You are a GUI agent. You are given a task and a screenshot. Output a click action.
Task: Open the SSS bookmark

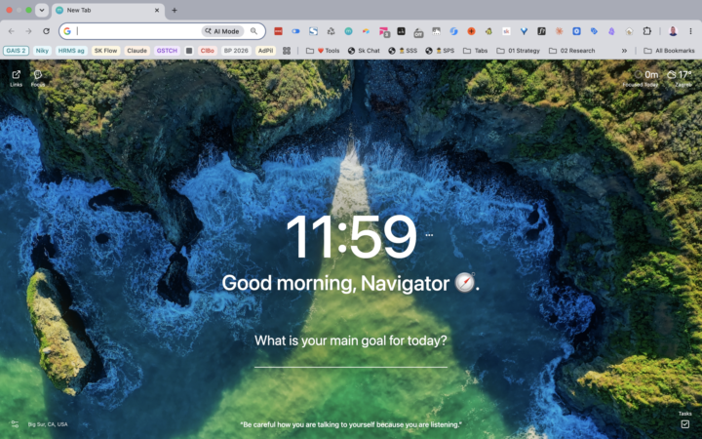(403, 51)
